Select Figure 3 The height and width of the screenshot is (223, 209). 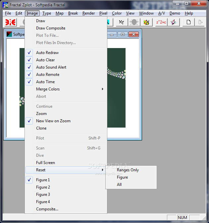click(x=66, y=195)
